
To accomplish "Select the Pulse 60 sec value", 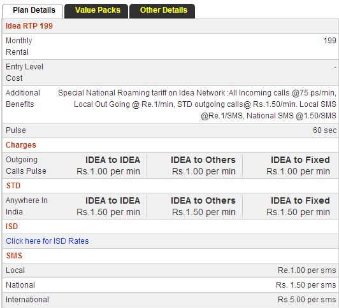I will [324, 130].
